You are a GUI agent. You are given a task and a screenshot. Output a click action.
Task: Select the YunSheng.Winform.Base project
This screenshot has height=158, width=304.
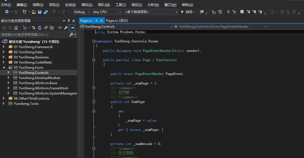pos(38,83)
